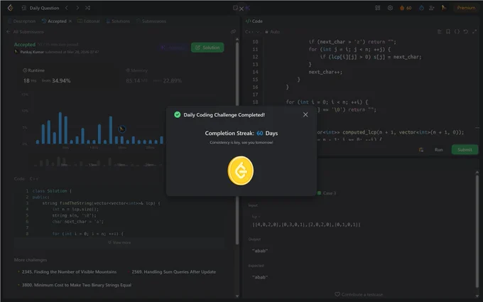Open Pankaj Kumar's profile link
The width and height of the screenshot is (483, 302).
point(32,52)
